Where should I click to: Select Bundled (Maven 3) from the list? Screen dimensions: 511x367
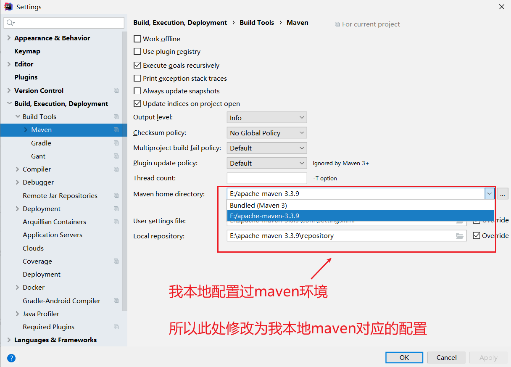(361, 205)
